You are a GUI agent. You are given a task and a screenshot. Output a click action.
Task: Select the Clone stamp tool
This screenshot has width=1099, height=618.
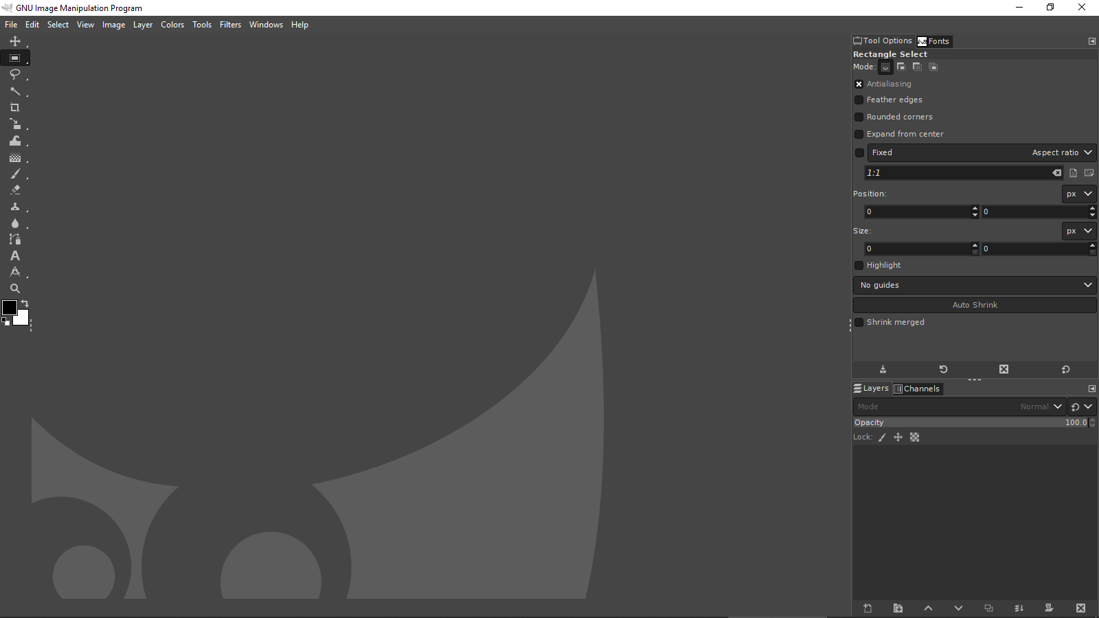[x=15, y=206]
